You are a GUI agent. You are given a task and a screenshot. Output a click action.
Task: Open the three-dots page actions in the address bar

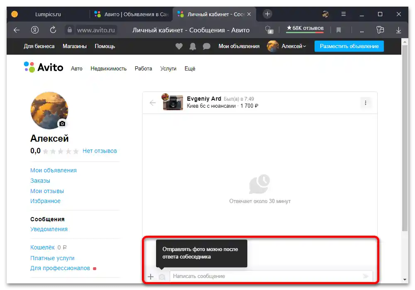coord(362,31)
